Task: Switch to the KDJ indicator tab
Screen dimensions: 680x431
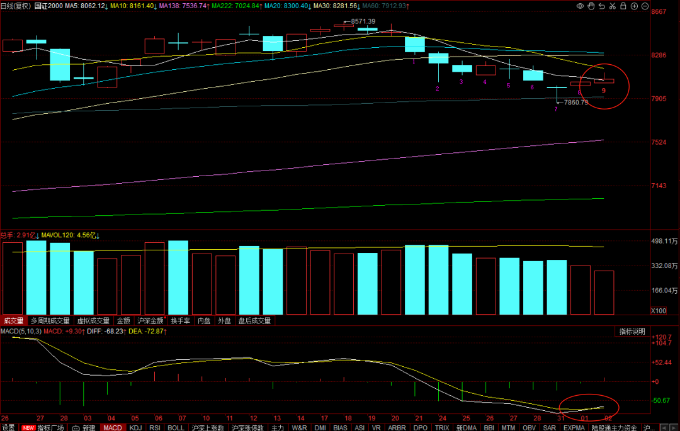Action: pos(136,427)
